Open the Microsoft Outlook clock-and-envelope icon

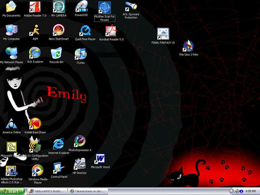[12, 147]
